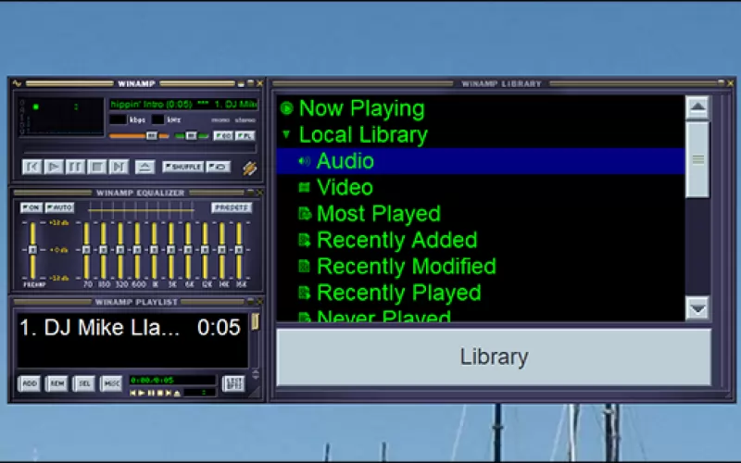Open the playlist ADD menu button
The height and width of the screenshot is (463, 741).
[30, 383]
